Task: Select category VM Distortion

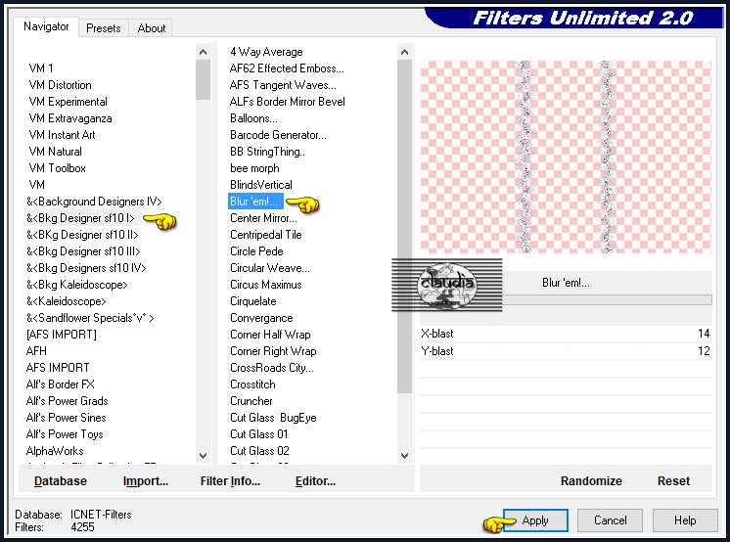Action: pyautogui.click(x=60, y=85)
